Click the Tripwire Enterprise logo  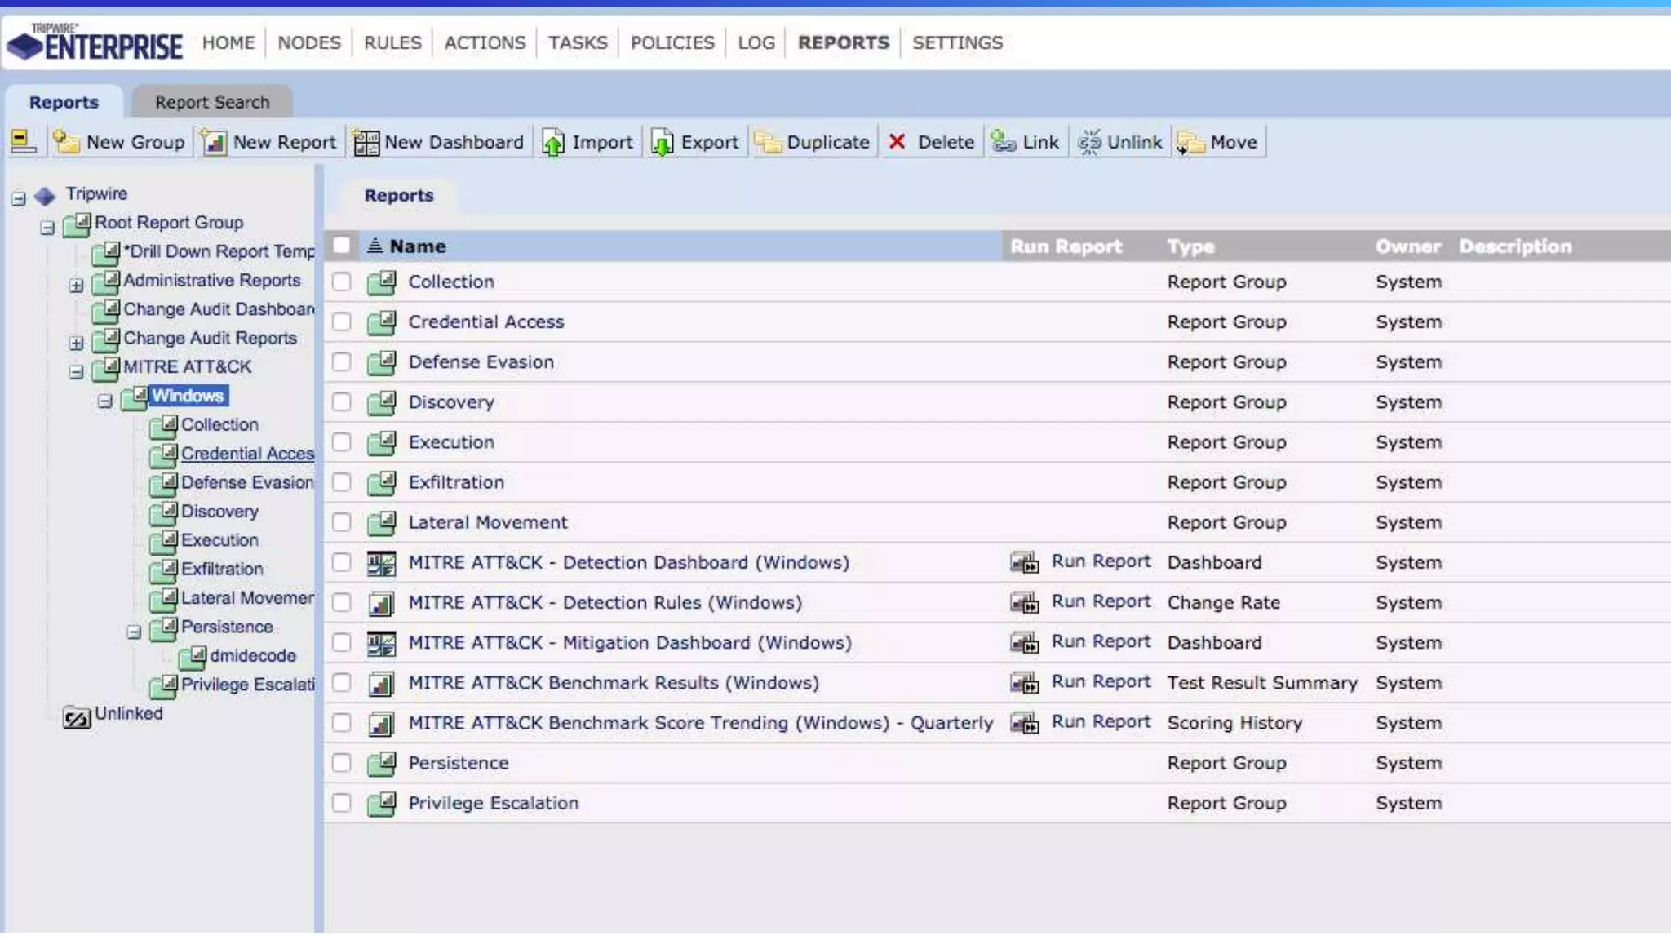[x=95, y=42]
